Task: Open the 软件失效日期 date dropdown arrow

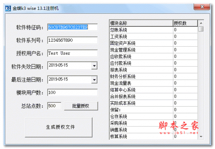Action: click(94, 66)
